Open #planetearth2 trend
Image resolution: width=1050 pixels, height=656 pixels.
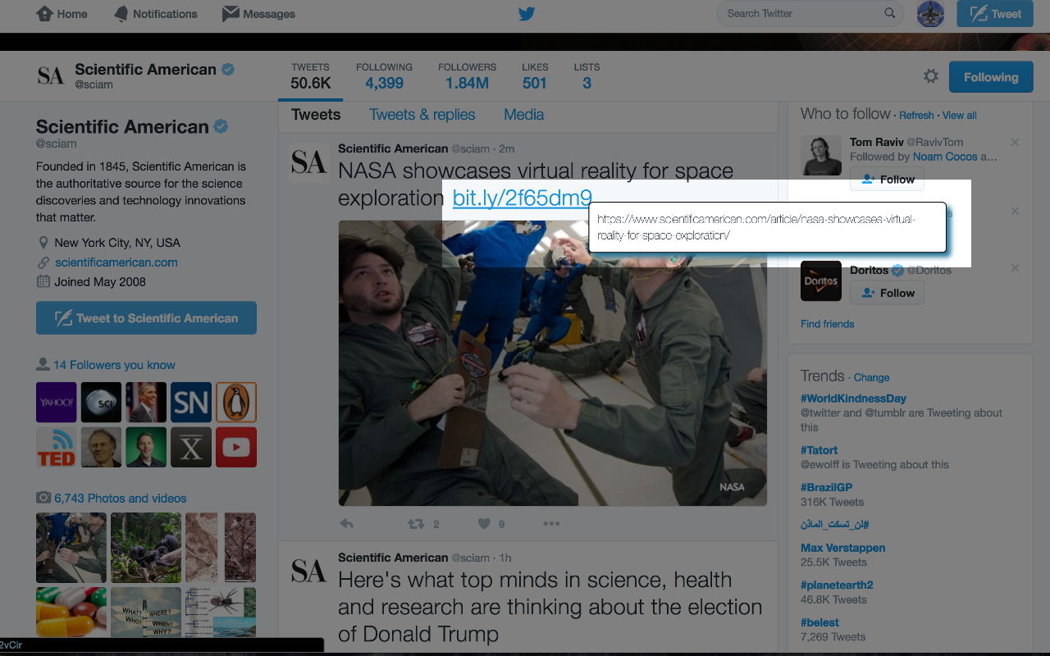point(837,585)
